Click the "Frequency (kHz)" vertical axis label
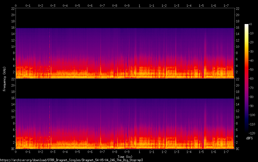Image resolution: width=258 pixels, height=162 pixels. tap(4, 79)
